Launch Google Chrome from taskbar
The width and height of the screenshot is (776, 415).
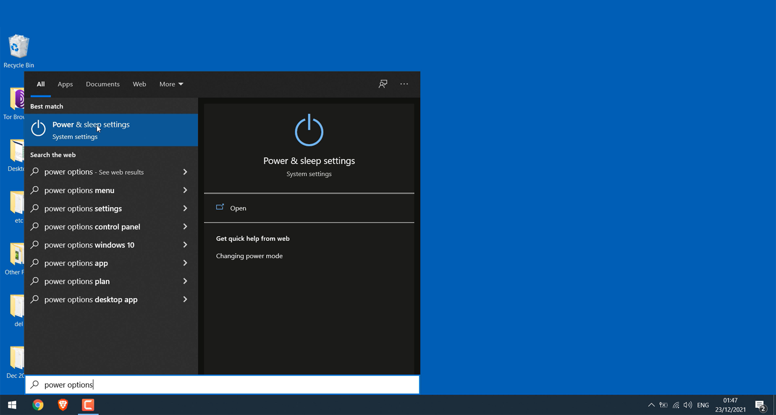pyautogui.click(x=38, y=405)
